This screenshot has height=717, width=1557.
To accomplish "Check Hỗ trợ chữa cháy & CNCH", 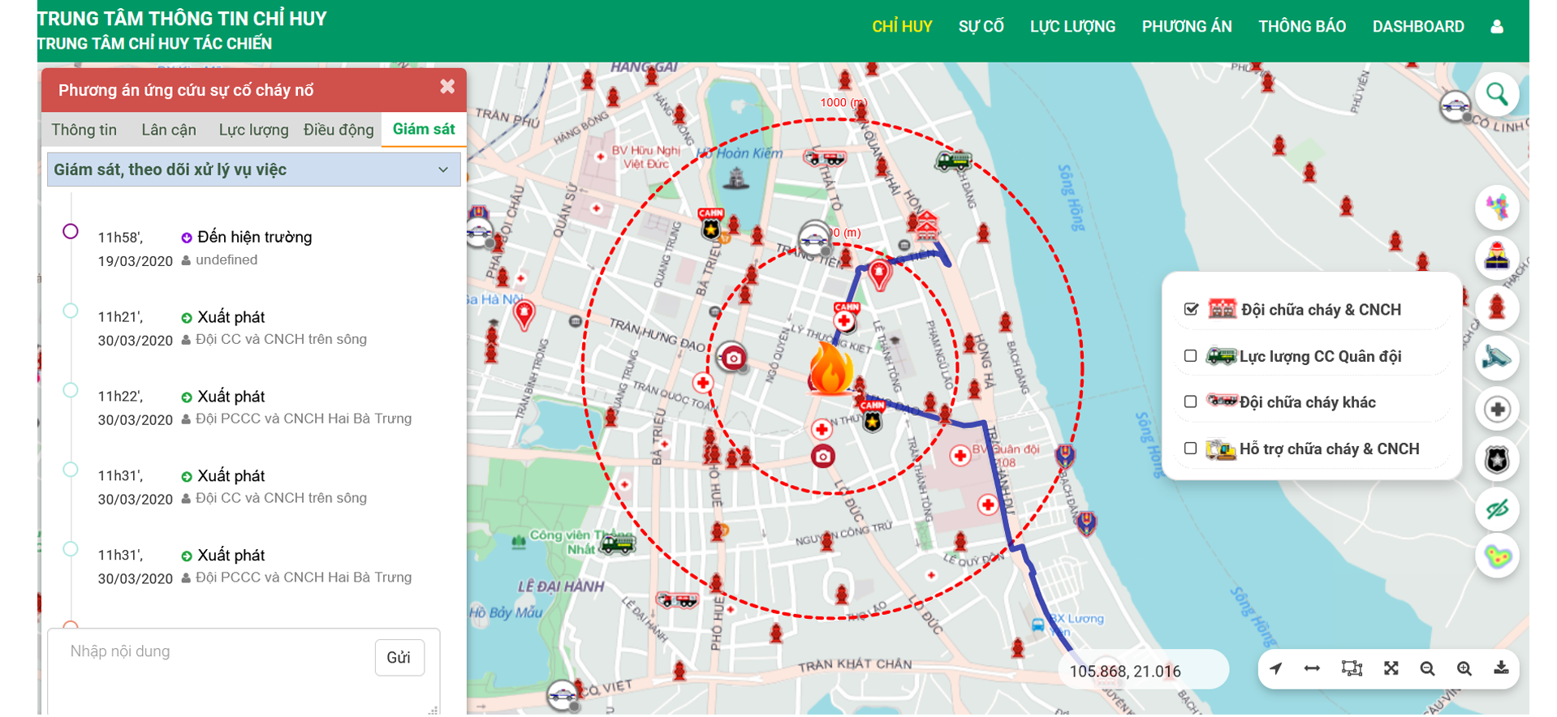I will 1191,449.
